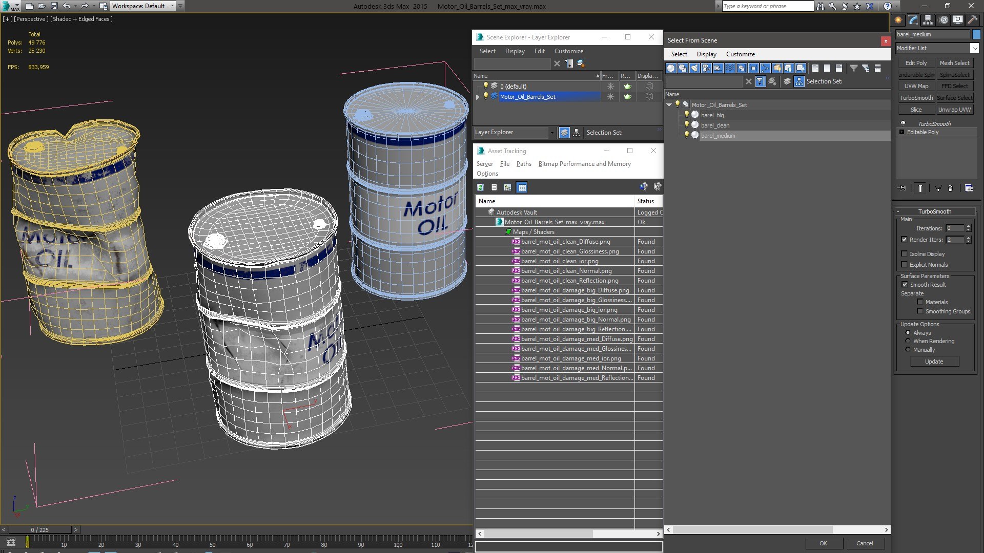
Task: Open the Layer Explorer dropdown
Action: (552, 133)
